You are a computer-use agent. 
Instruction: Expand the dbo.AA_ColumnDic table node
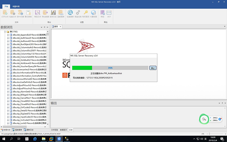tap(8, 51)
